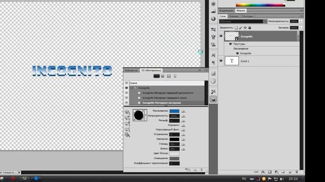Open the material picker dropdown arrow

pos(146,115)
